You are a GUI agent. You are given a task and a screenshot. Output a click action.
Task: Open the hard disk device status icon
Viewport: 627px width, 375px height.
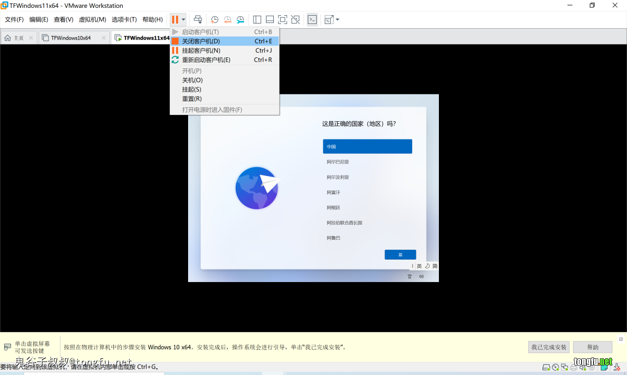tap(546, 367)
